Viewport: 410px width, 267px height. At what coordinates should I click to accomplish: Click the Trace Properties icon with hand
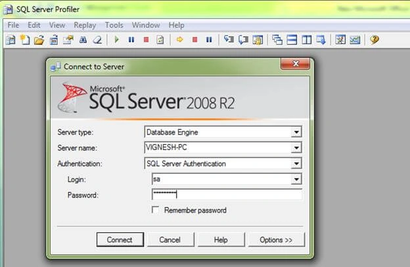68,40
